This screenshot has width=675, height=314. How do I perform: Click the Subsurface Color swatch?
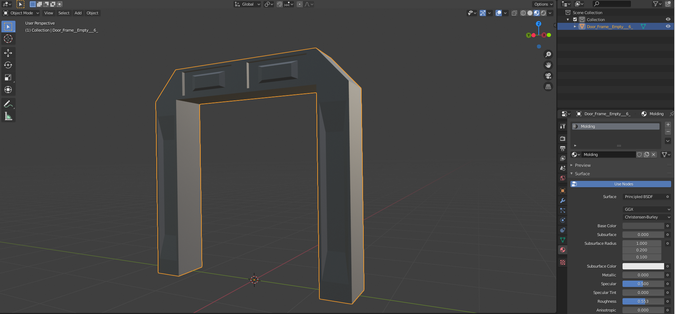click(x=643, y=266)
